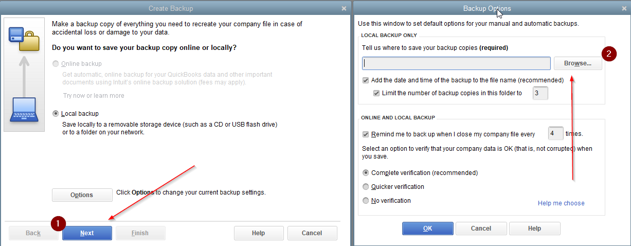Choose Quicker verification option
The width and height of the screenshot is (631, 246).
coord(366,187)
